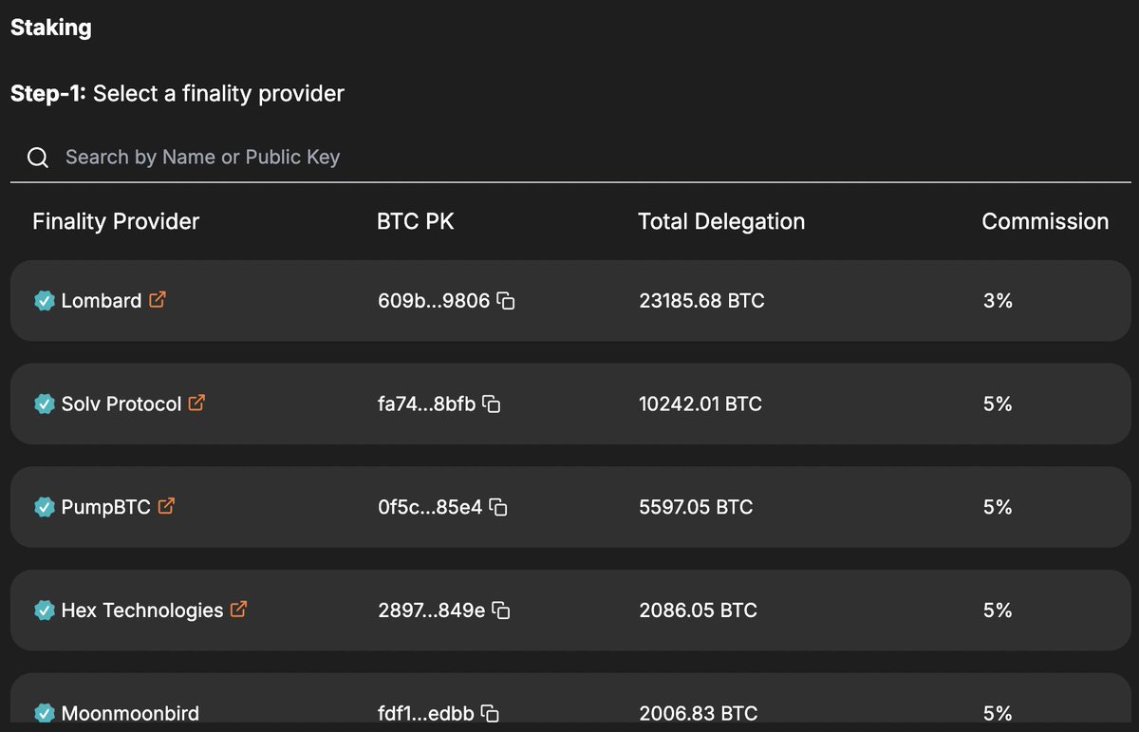Click the Step-1 select provider heading
The image size is (1139, 732).
point(177,93)
